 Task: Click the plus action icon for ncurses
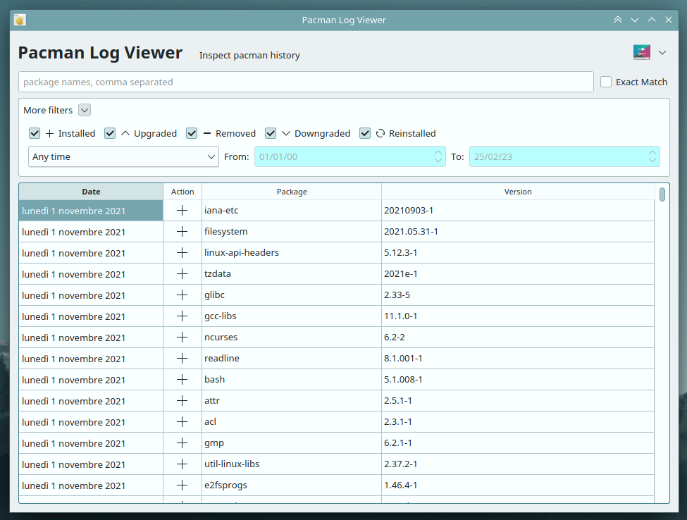point(182,337)
